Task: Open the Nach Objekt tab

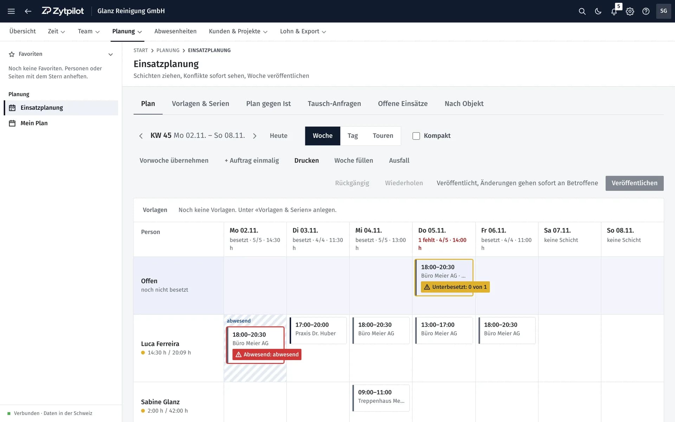Action: [x=464, y=104]
